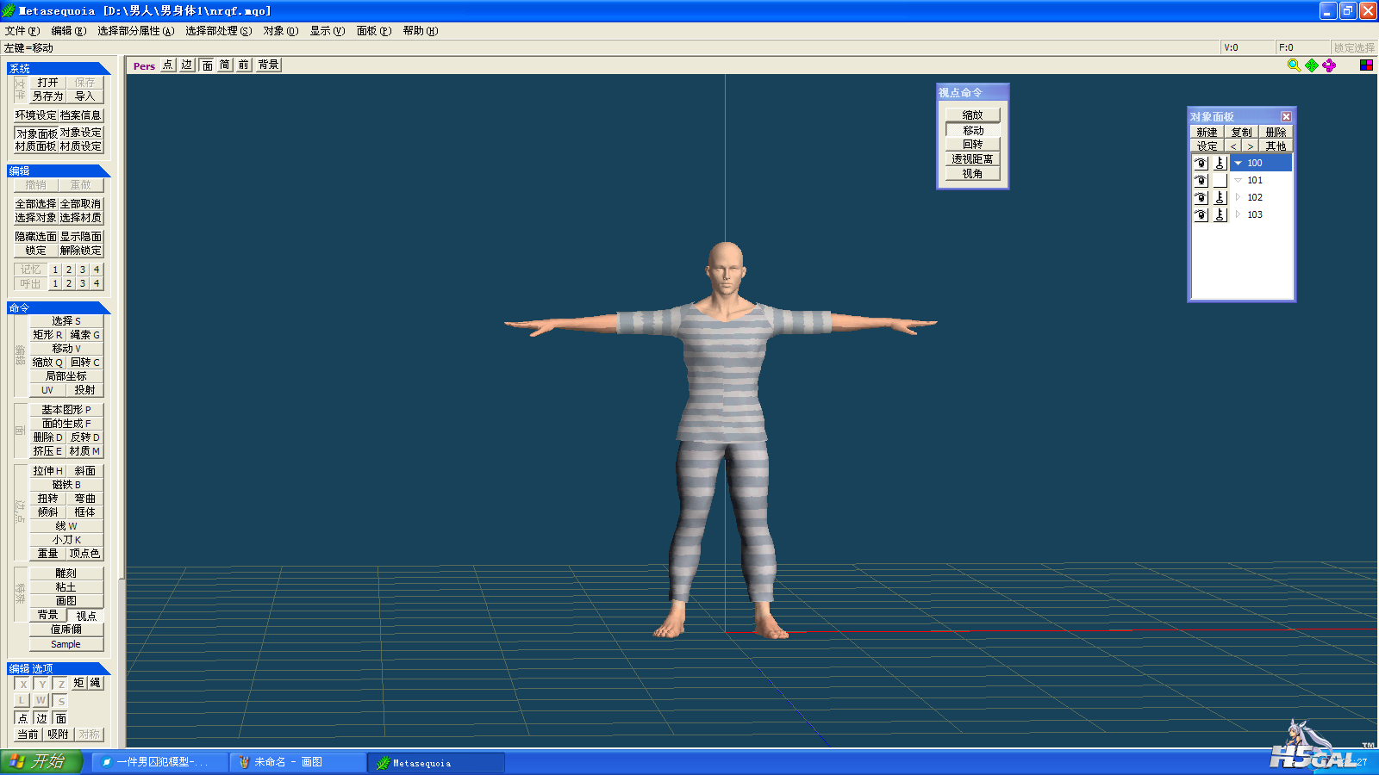
Task: Toggle the 当前 current-object option
Action: point(28,735)
